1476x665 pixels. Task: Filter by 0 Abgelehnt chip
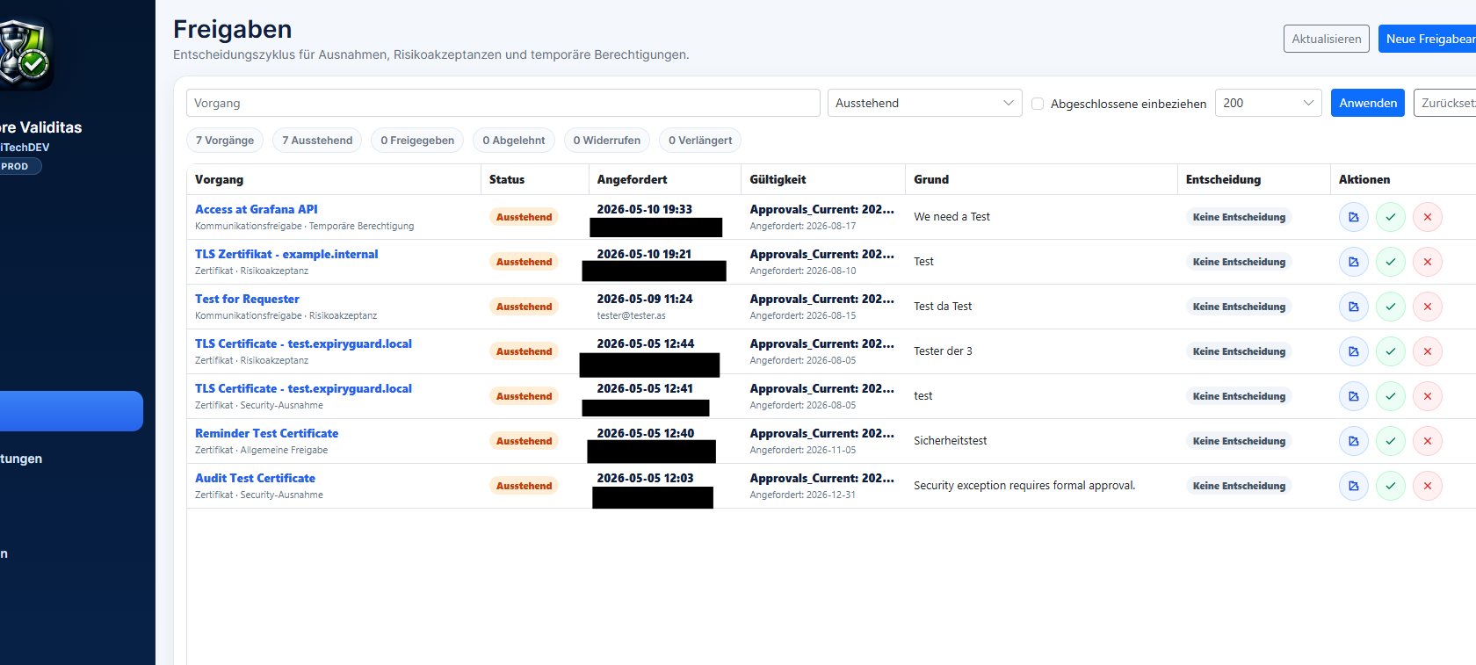pos(514,141)
